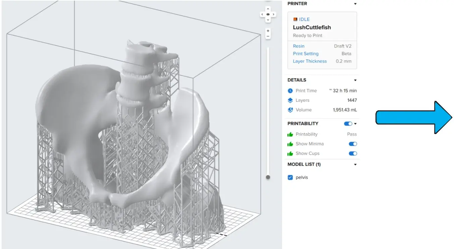Collapse the MODEL LIST section
Screen dimensions: 454x249
[x=355, y=165]
